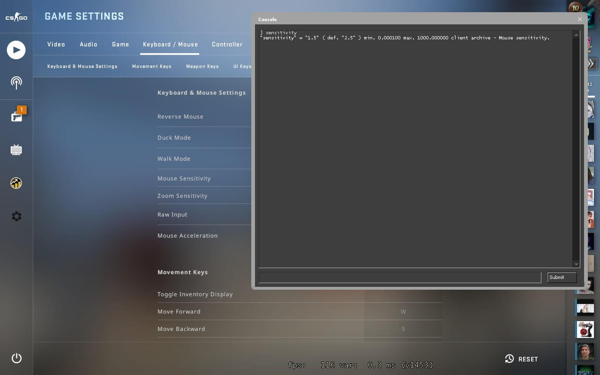Click the console scrollbar down arrow
Screen dimensions: 600x375
[577, 264]
